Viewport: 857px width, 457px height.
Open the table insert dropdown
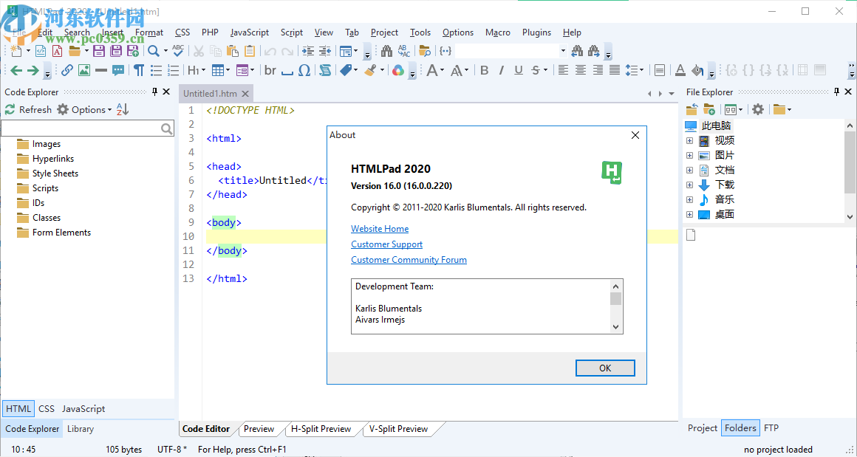[228, 70]
